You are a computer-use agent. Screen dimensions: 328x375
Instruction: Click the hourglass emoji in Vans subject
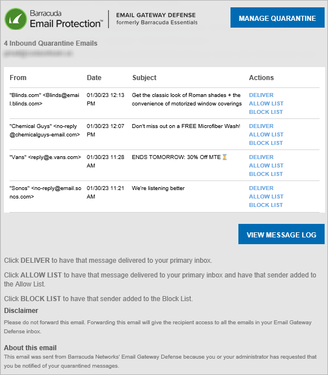coord(225,157)
